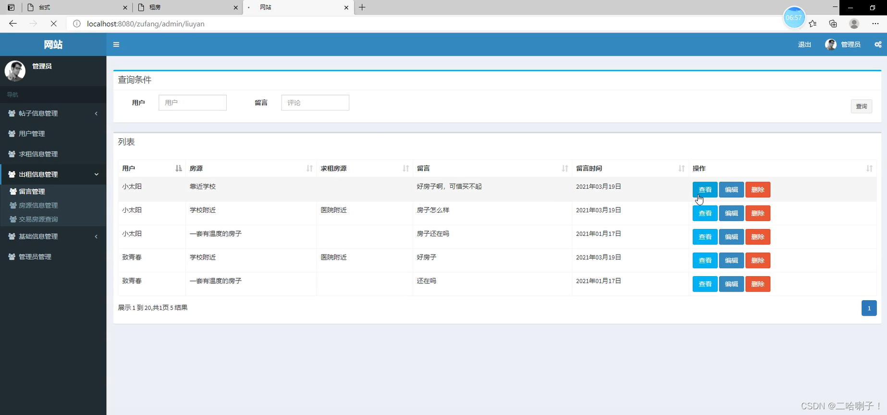Screen dimensions: 887x415
Task: Open the settings gears icon in header
Action: pos(878,45)
